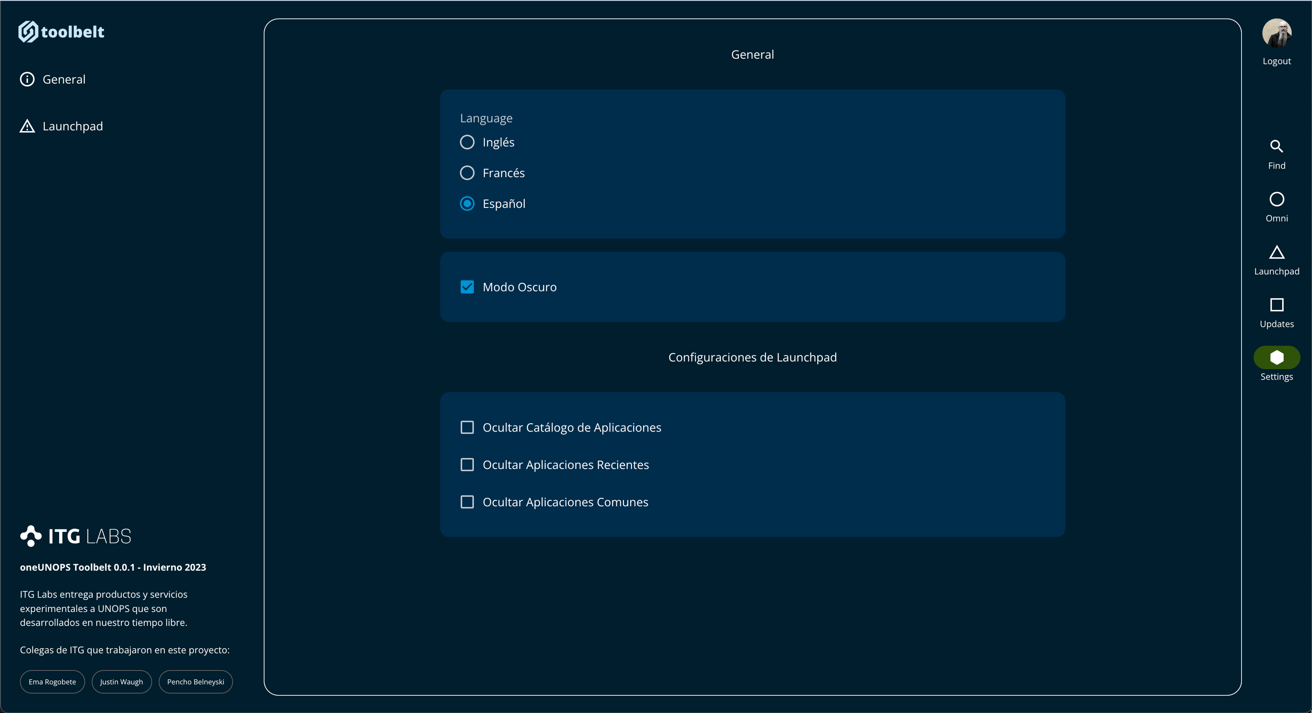Click the user profile avatar photo

pos(1276,33)
